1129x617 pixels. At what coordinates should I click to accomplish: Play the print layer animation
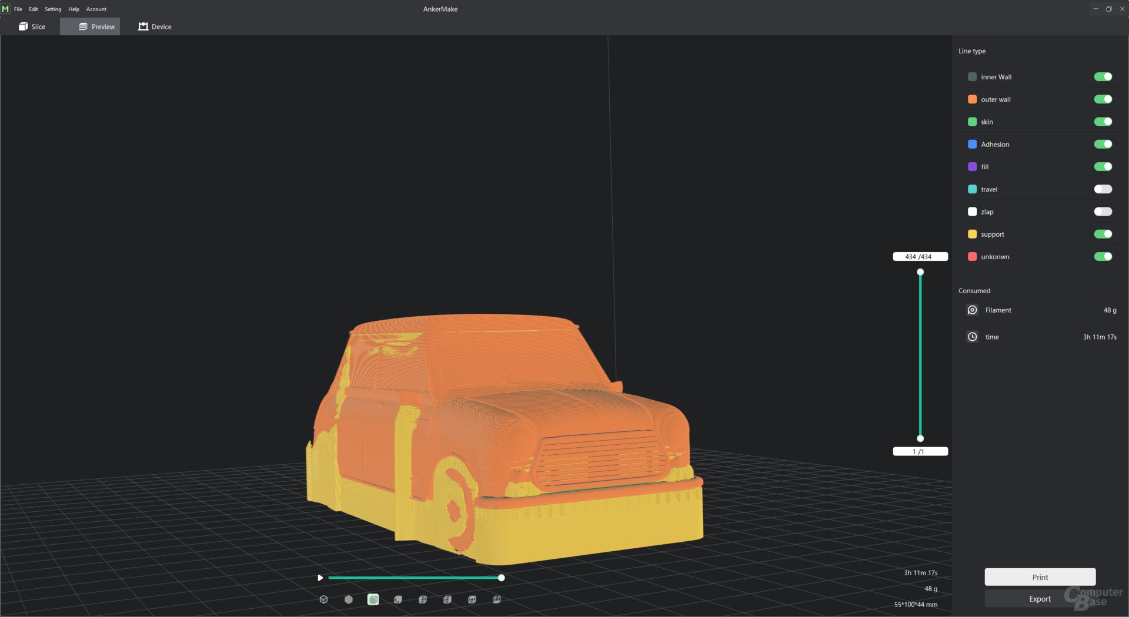(x=320, y=578)
